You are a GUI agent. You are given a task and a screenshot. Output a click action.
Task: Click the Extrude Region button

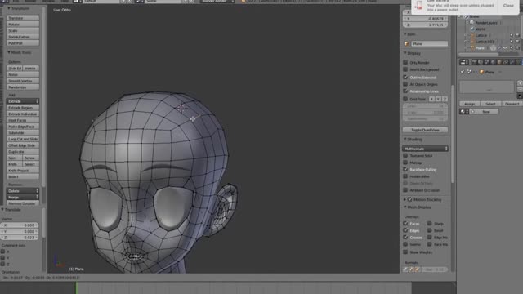pos(23,108)
